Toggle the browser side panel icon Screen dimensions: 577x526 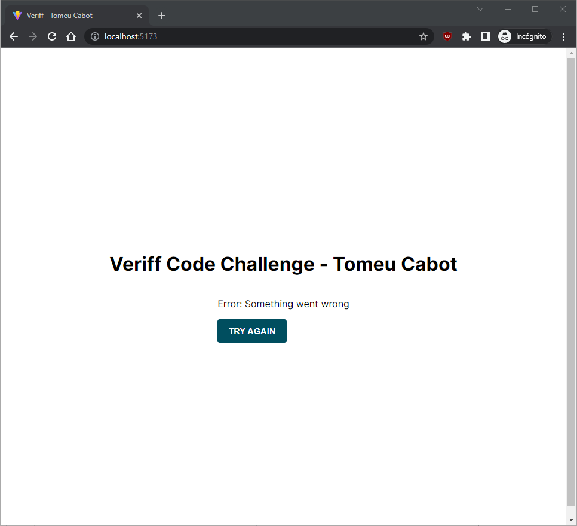coord(486,36)
